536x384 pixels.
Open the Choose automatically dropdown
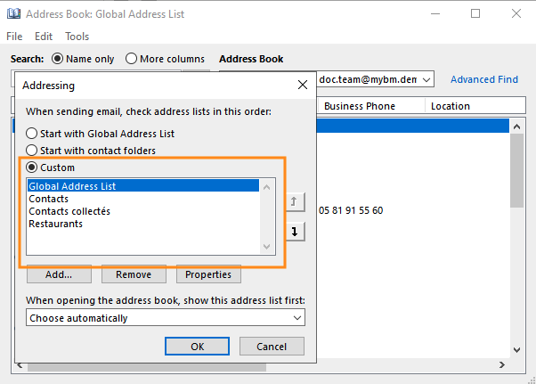click(166, 318)
